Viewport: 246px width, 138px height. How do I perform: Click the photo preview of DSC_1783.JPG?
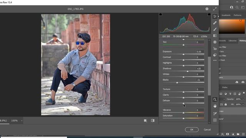coord(75,65)
